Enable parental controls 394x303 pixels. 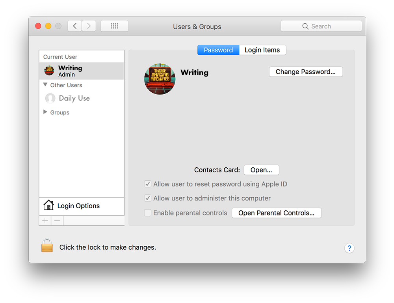pyautogui.click(x=147, y=213)
